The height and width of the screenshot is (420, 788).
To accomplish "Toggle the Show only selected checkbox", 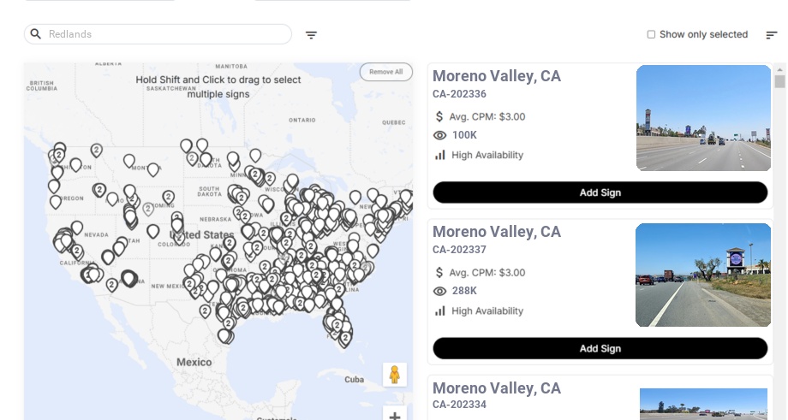I will [x=651, y=34].
